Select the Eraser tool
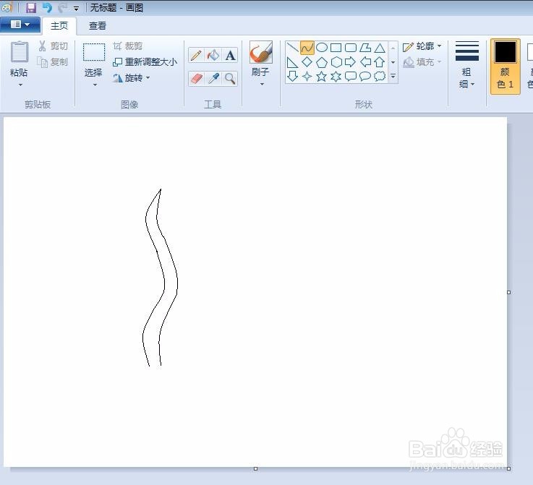This screenshot has height=485, width=533. pyautogui.click(x=197, y=79)
